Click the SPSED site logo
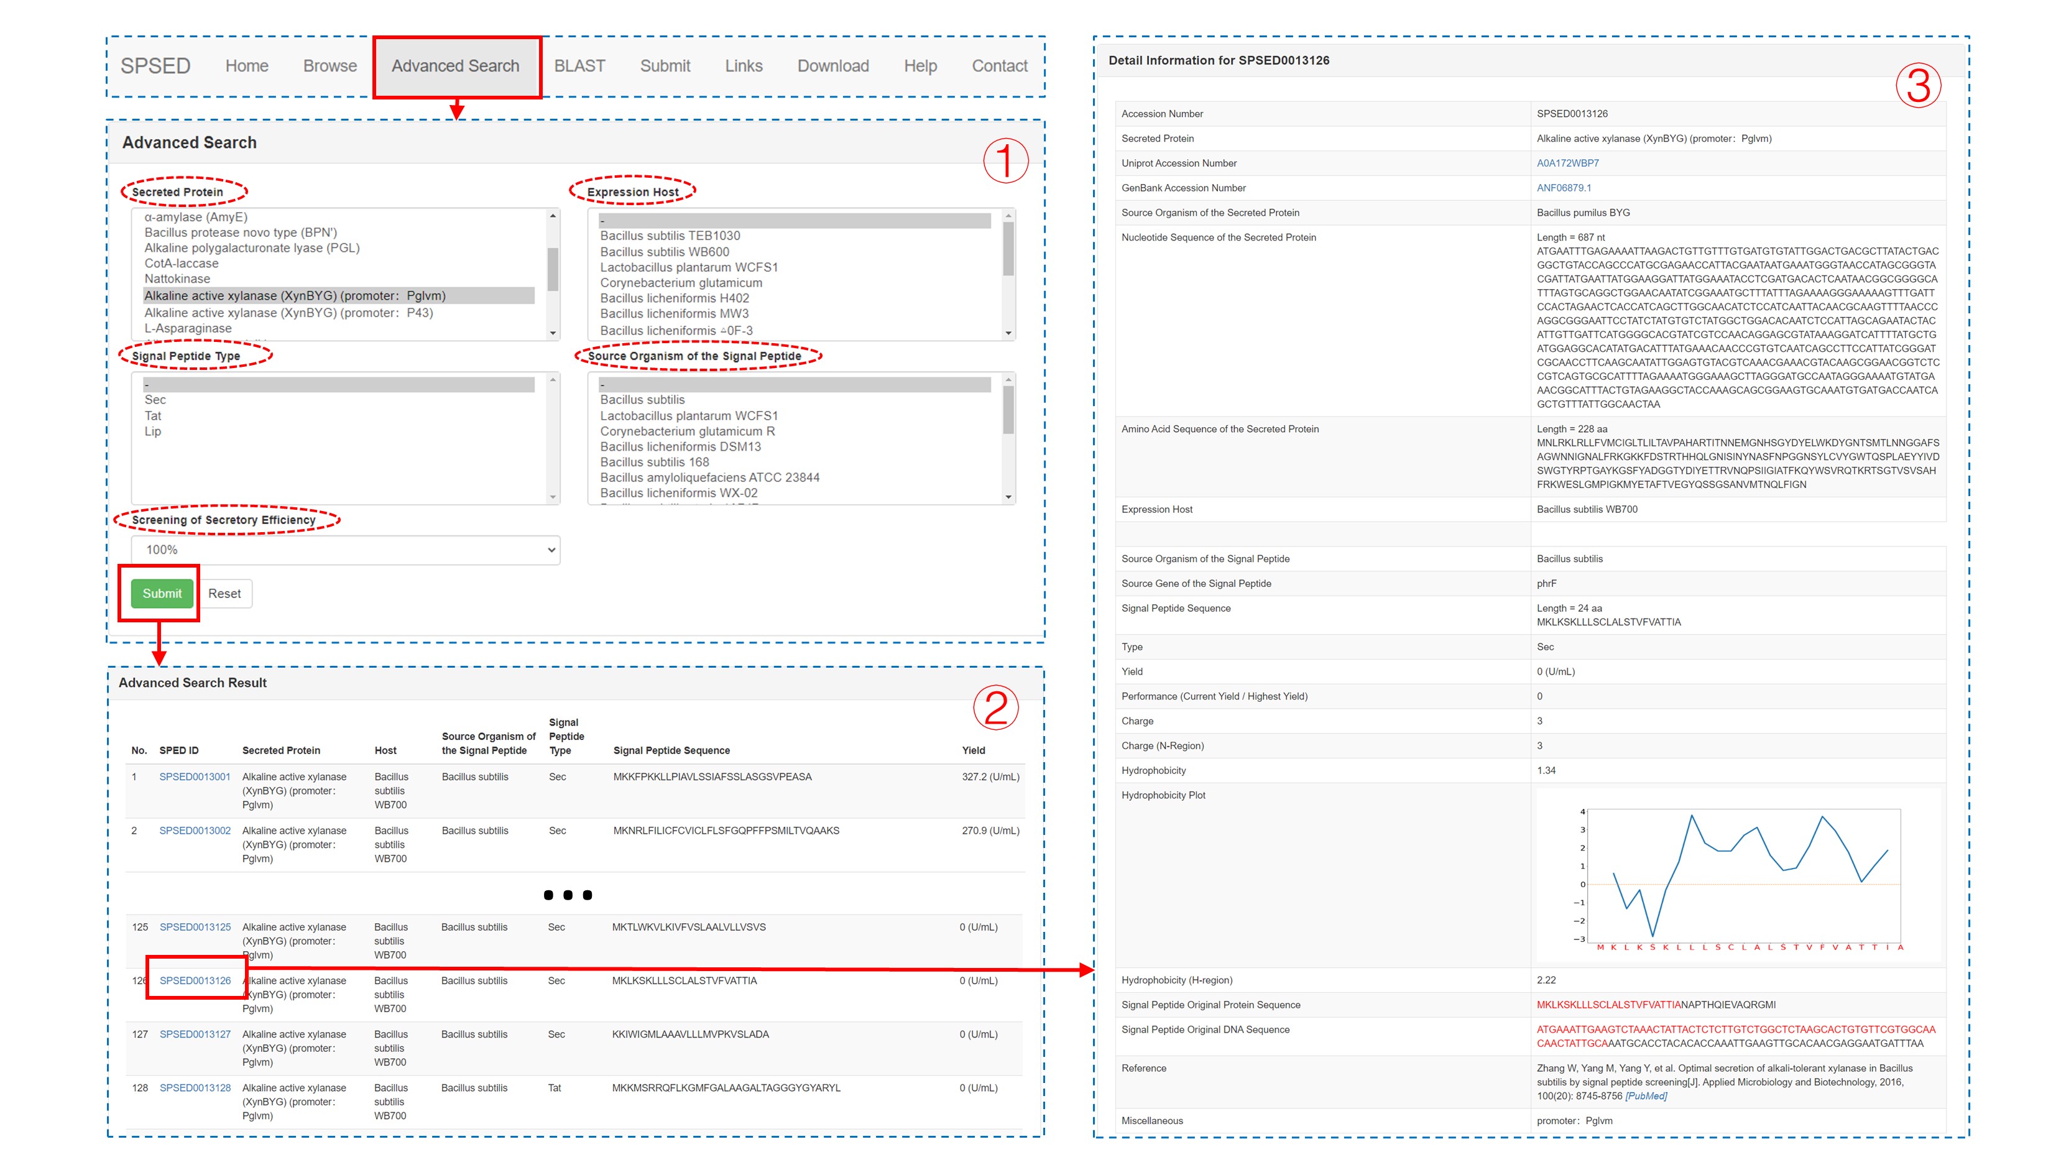This screenshot has width=2056, height=1175. [155, 66]
